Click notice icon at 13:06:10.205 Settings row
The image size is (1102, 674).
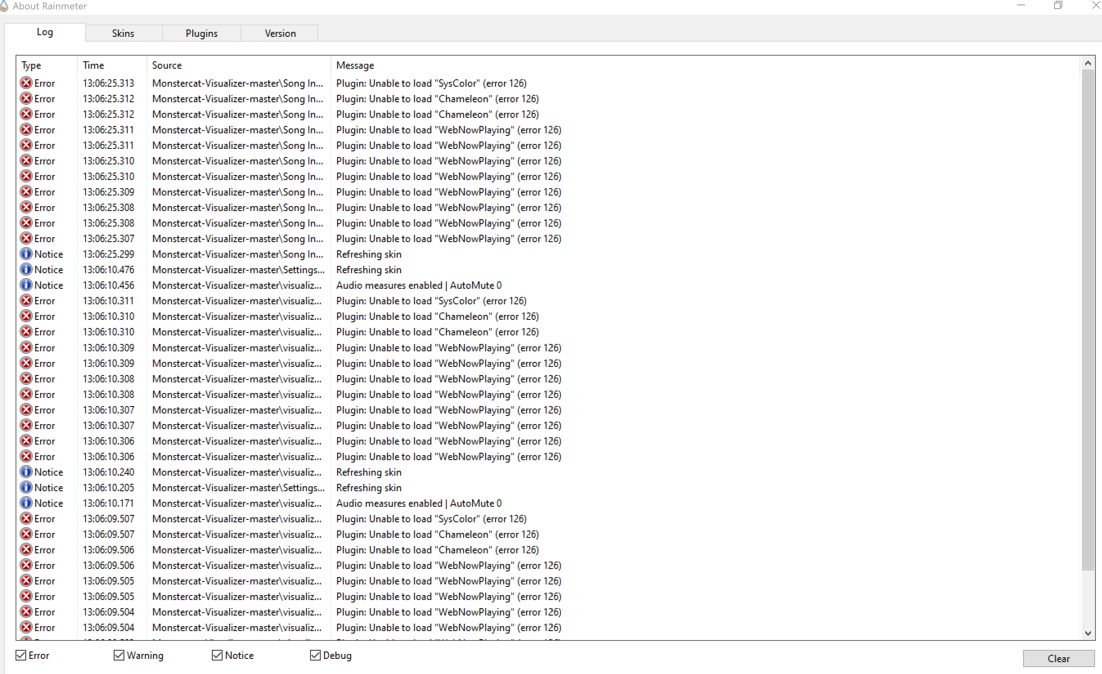tap(27, 488)
